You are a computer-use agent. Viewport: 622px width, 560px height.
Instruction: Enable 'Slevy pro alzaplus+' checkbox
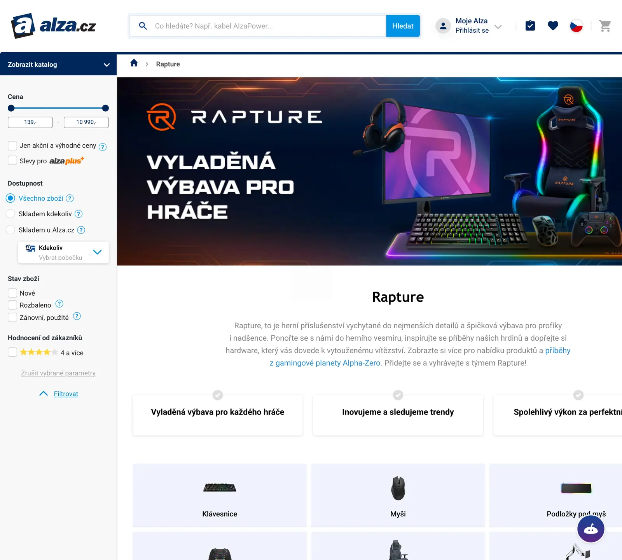coord(12,161)
